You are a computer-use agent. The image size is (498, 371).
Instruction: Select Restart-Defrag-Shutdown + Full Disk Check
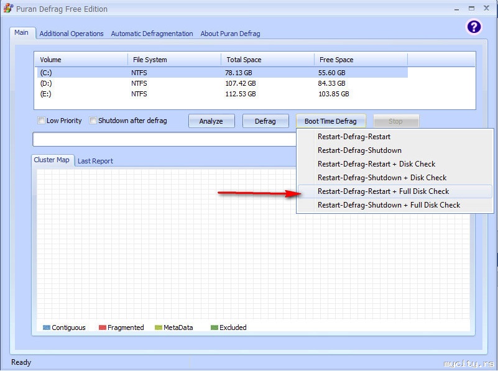[389, 205]
